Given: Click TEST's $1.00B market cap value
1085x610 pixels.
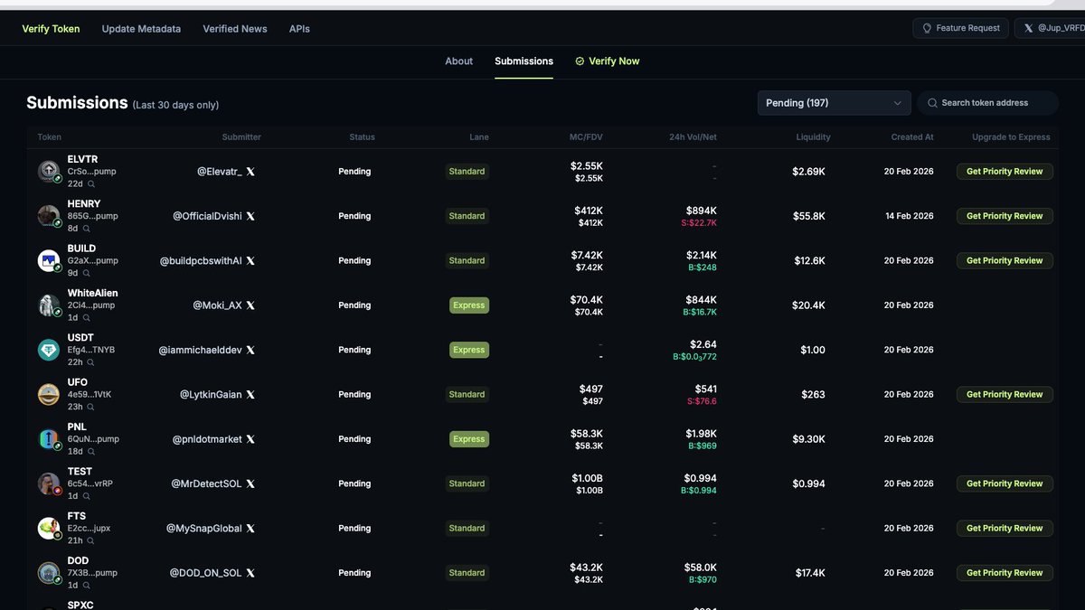Looking at the screenshot, I should click(x=587, y=478).
